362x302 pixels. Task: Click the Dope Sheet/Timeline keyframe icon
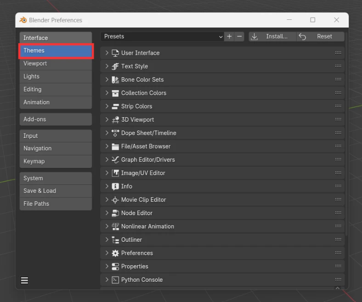115,133
